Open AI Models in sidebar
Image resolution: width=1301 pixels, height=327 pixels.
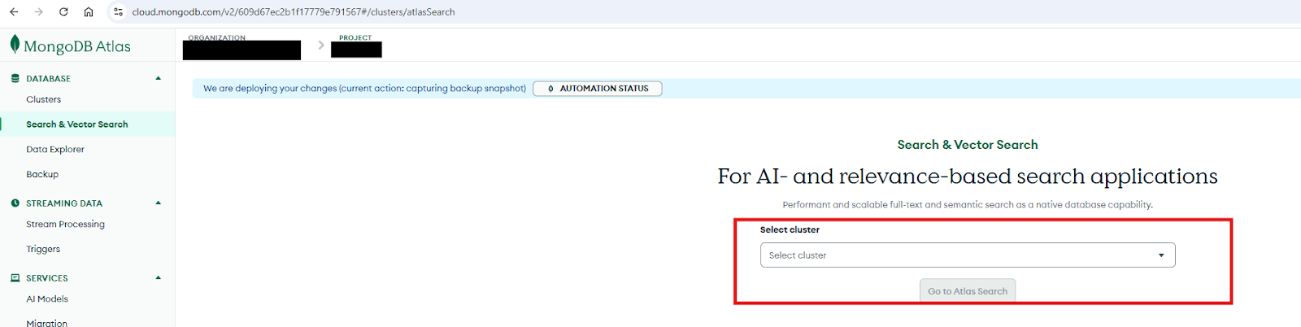tap(47, 299)
